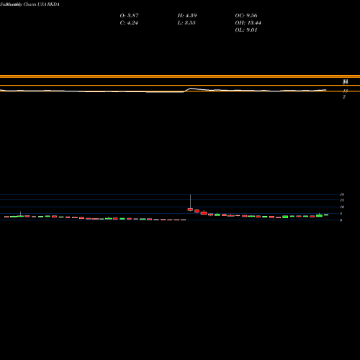Click the 'OC: 9.56' readout

click(246, 16)
